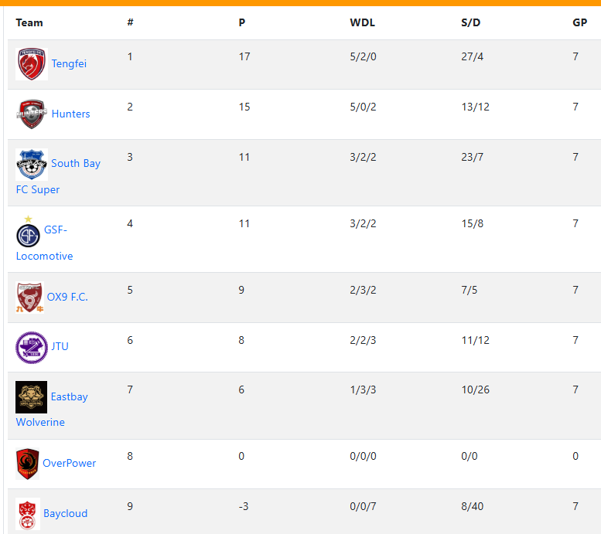Click the GSF-Locomotive crest icon
The image size is (601, 534).
tap(28, 232)
